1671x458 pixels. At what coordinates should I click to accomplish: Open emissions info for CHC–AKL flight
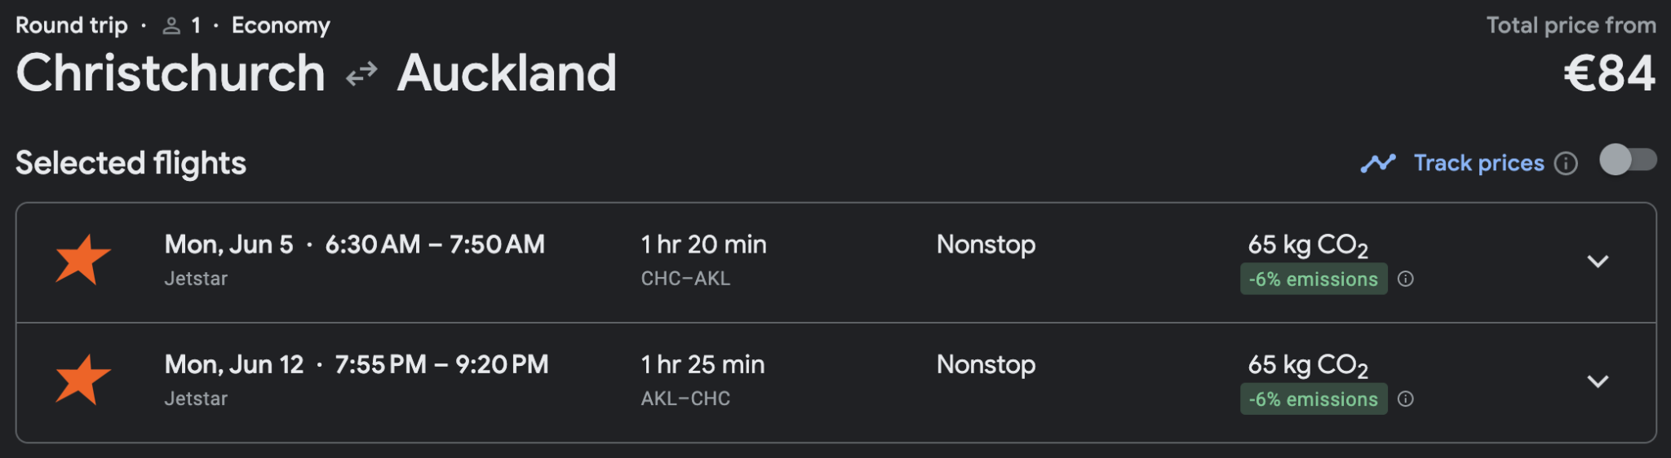(x=1405, y=279)
